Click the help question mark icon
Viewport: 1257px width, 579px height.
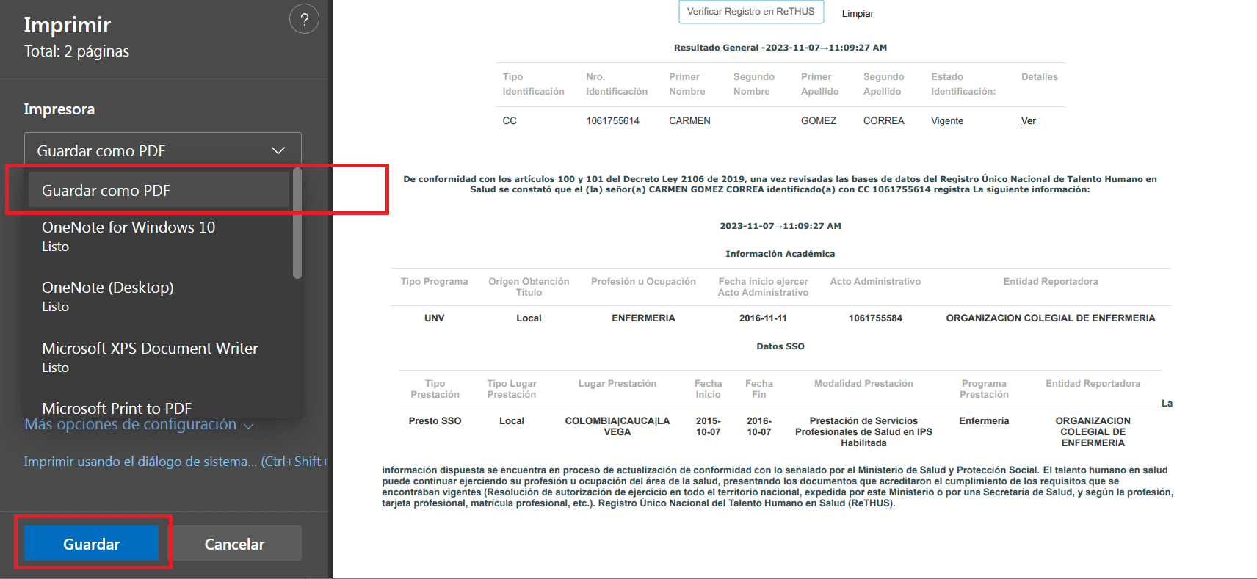pyautogui.click(x=304, y=19)
